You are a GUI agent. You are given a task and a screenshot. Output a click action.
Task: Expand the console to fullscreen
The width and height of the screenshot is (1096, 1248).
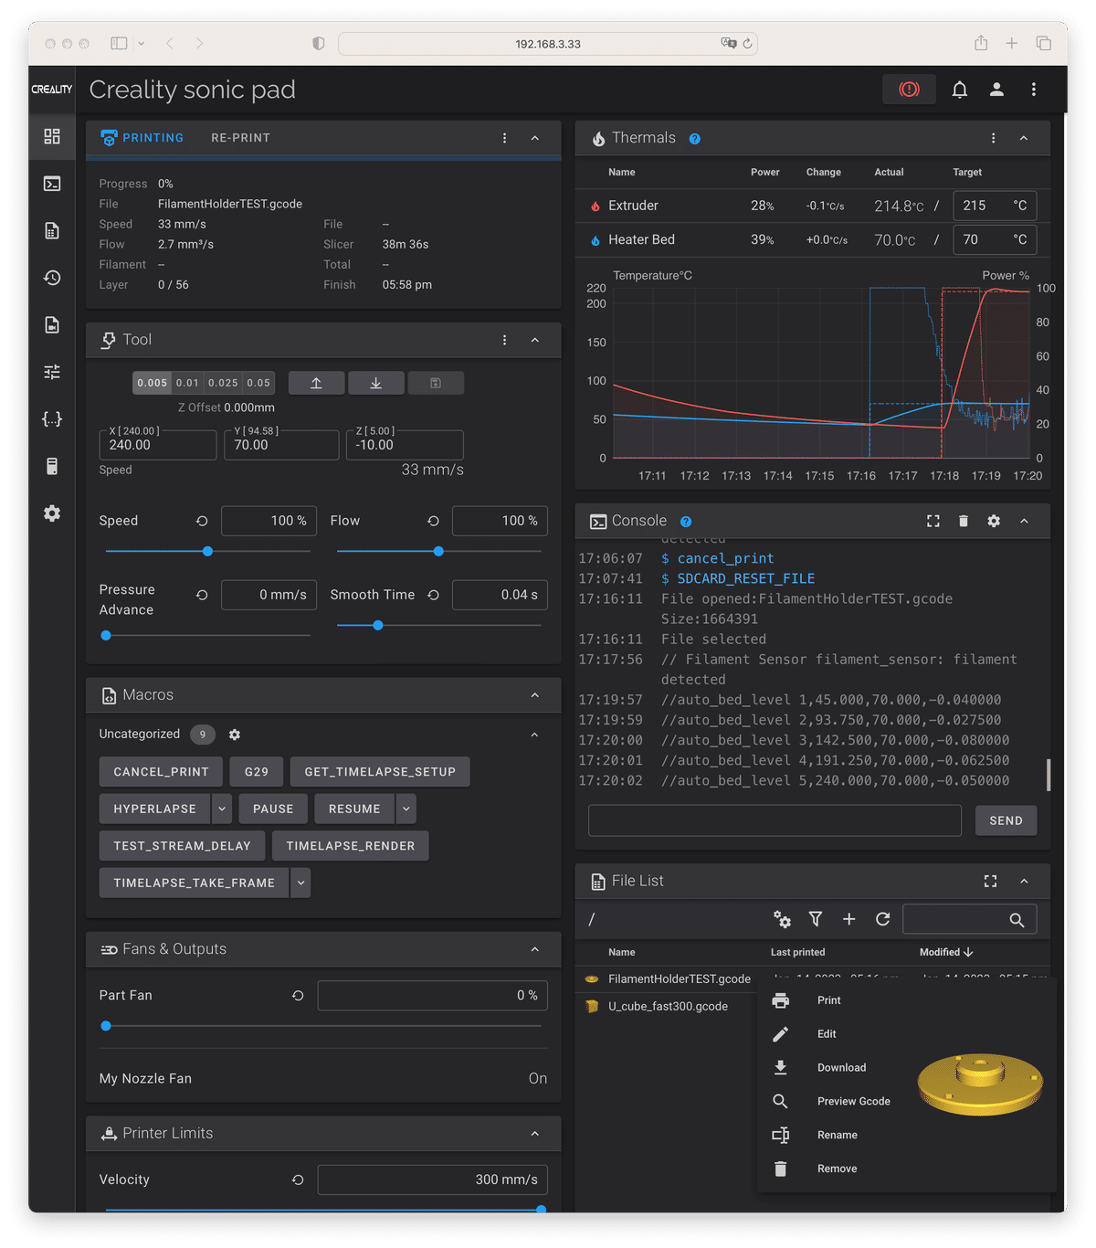[x=933, y=521]
